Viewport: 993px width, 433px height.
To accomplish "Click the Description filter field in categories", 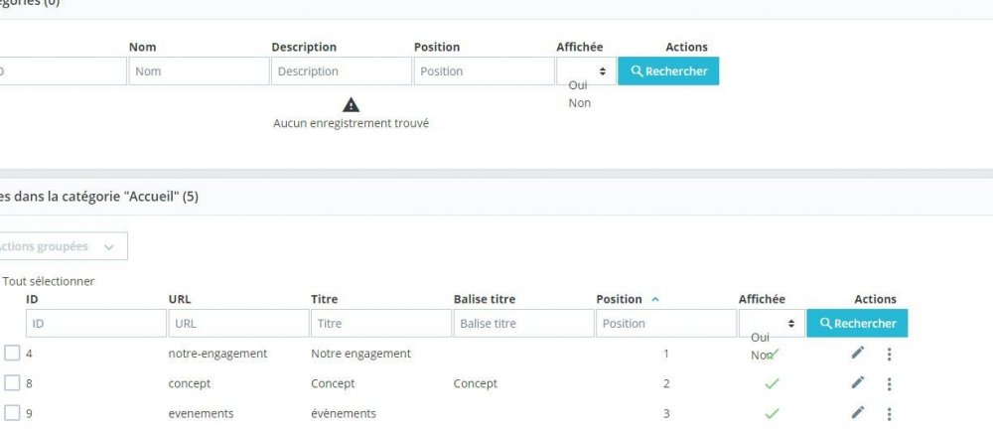I will (x=341, y=72).
